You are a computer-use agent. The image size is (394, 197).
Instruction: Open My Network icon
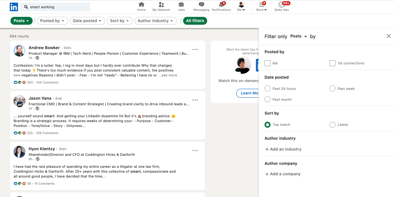[x=161, y=5]
